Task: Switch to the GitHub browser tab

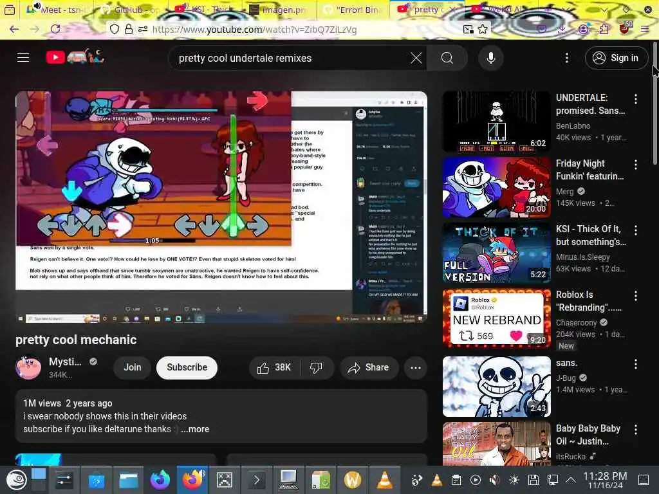Action: tap(131, 9)
